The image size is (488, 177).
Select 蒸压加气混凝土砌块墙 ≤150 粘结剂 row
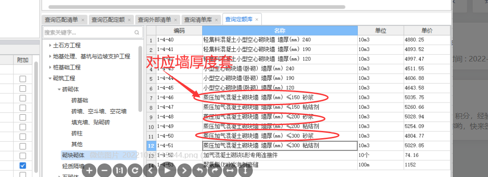coord(280,107)
